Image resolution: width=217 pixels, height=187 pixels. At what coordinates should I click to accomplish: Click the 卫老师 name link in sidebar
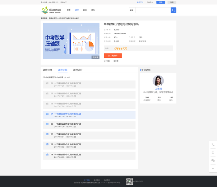(x=158, y=89)
